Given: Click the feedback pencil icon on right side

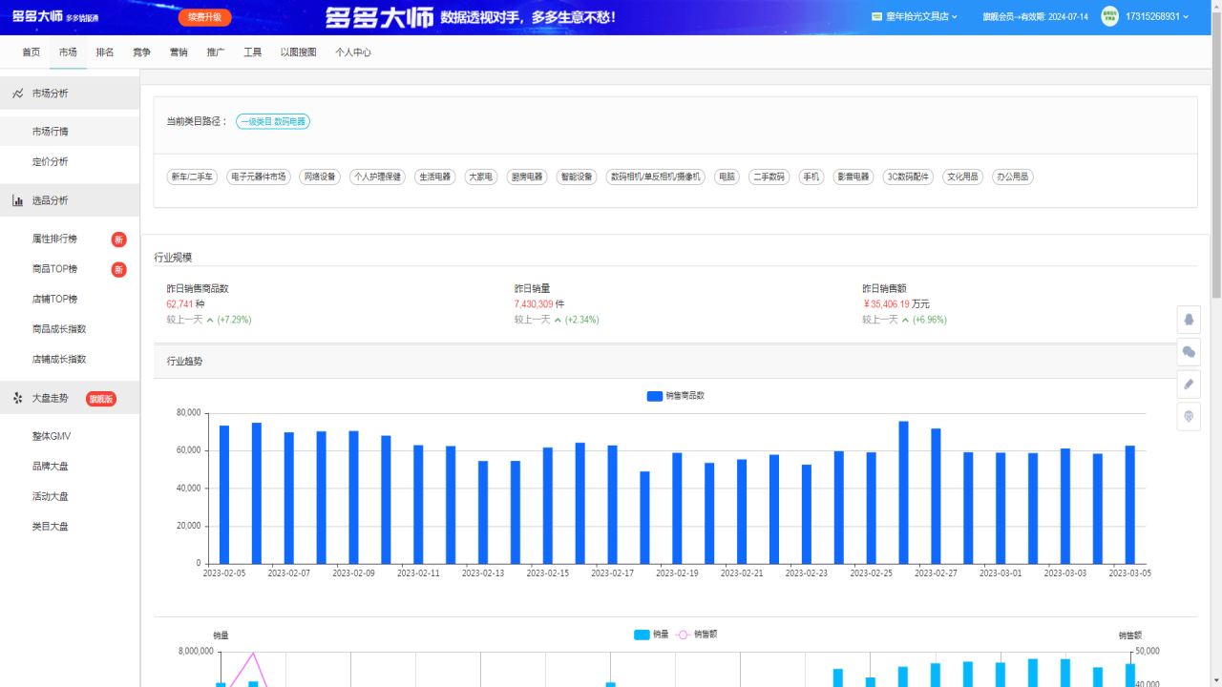Looking at the screenshot, I should [1189, 385].
